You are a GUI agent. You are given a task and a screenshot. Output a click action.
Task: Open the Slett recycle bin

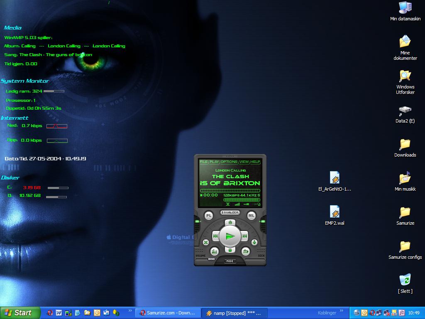pos(405,283)
